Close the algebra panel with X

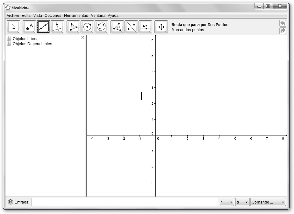point(83,38)
